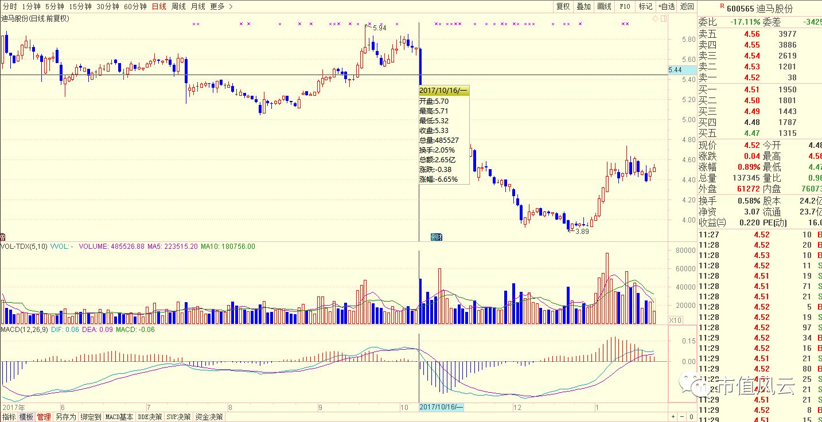Select the 15分钟 period tab

(x=80, y=6)
